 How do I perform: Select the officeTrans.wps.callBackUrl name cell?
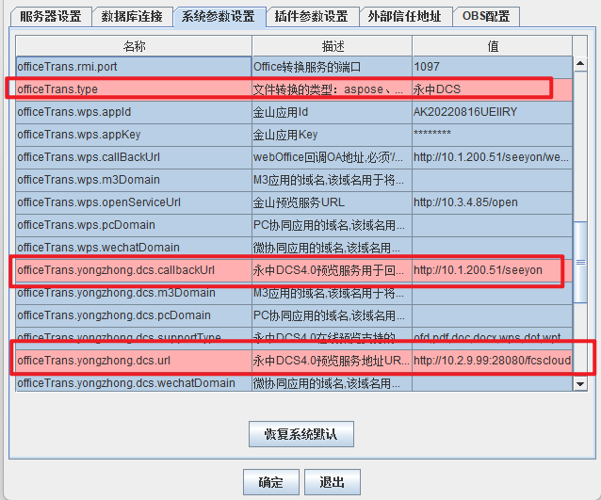[134, 157]
